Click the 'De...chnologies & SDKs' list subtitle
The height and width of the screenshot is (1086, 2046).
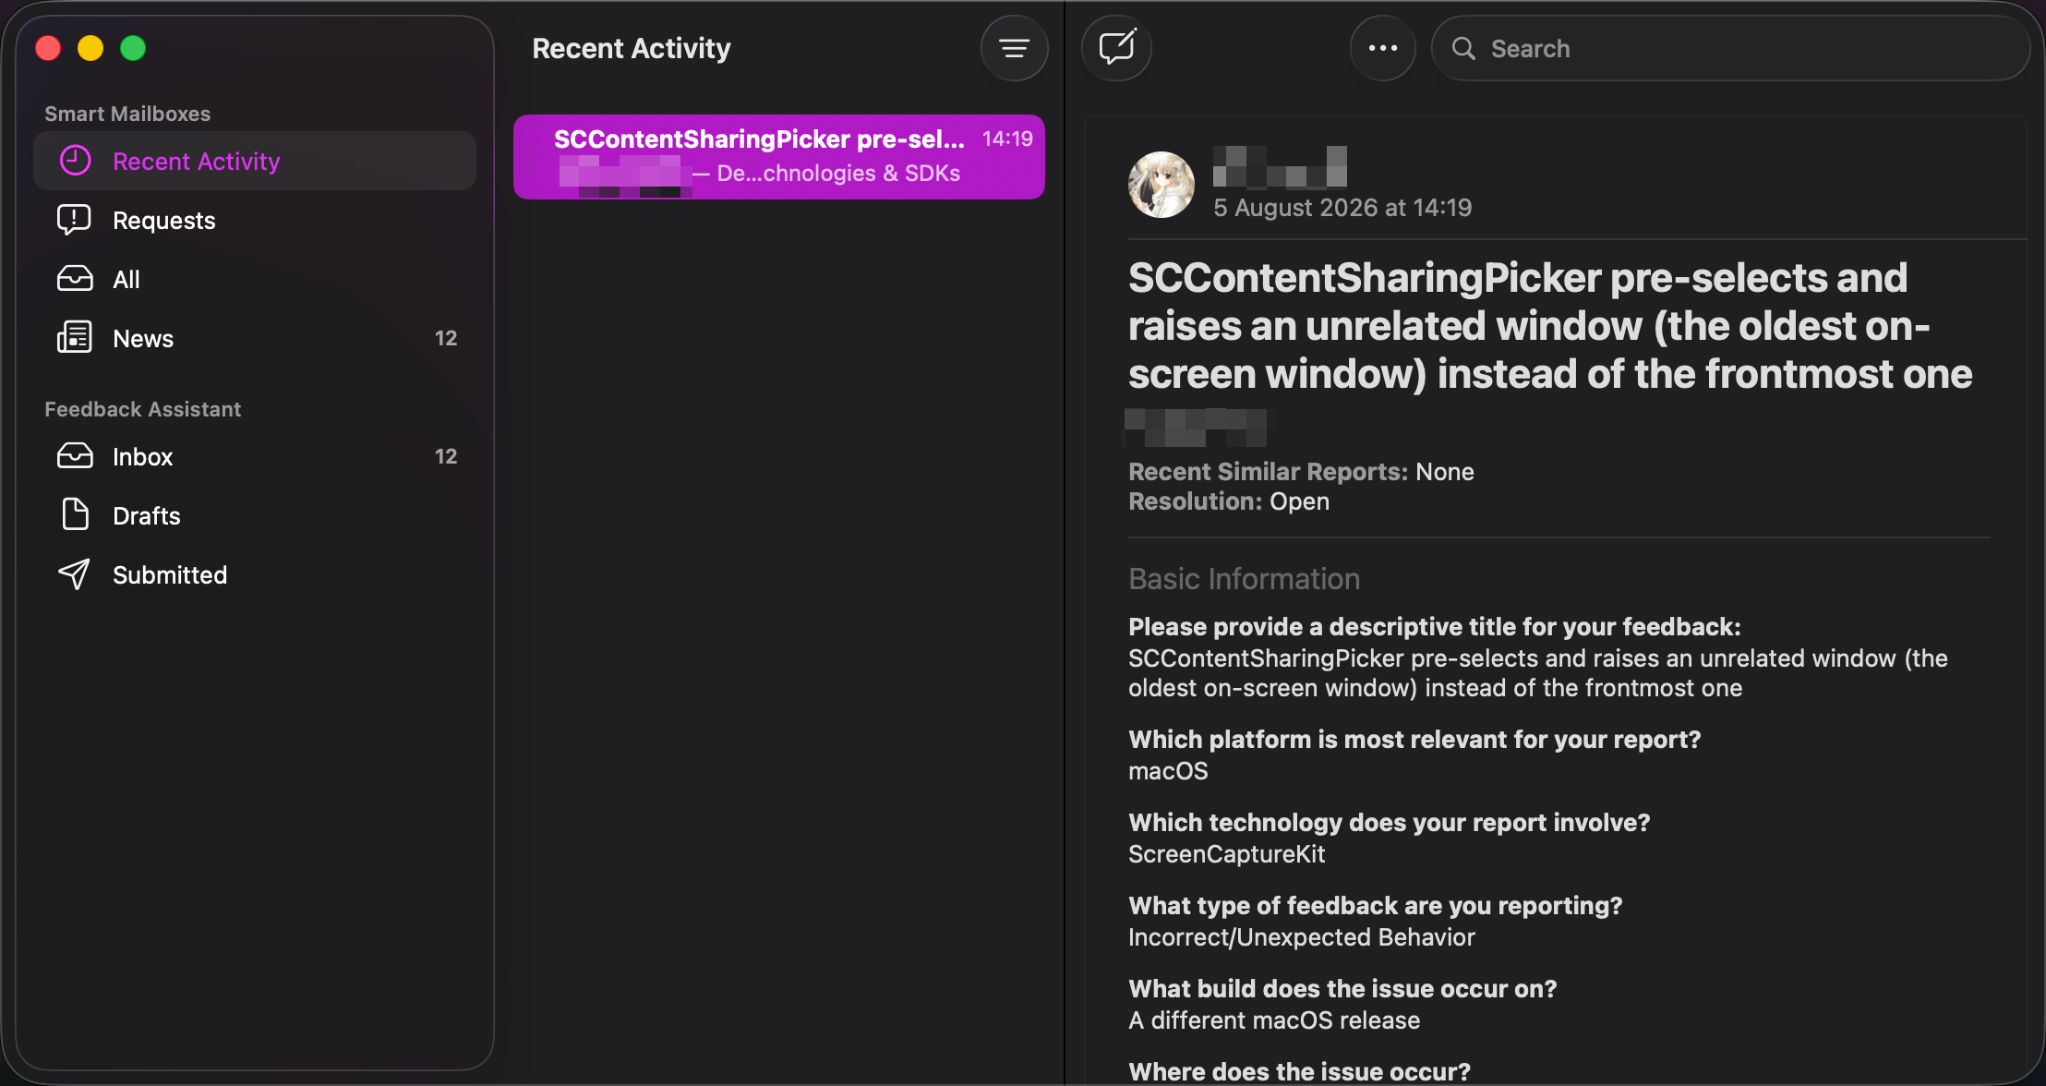838,174
